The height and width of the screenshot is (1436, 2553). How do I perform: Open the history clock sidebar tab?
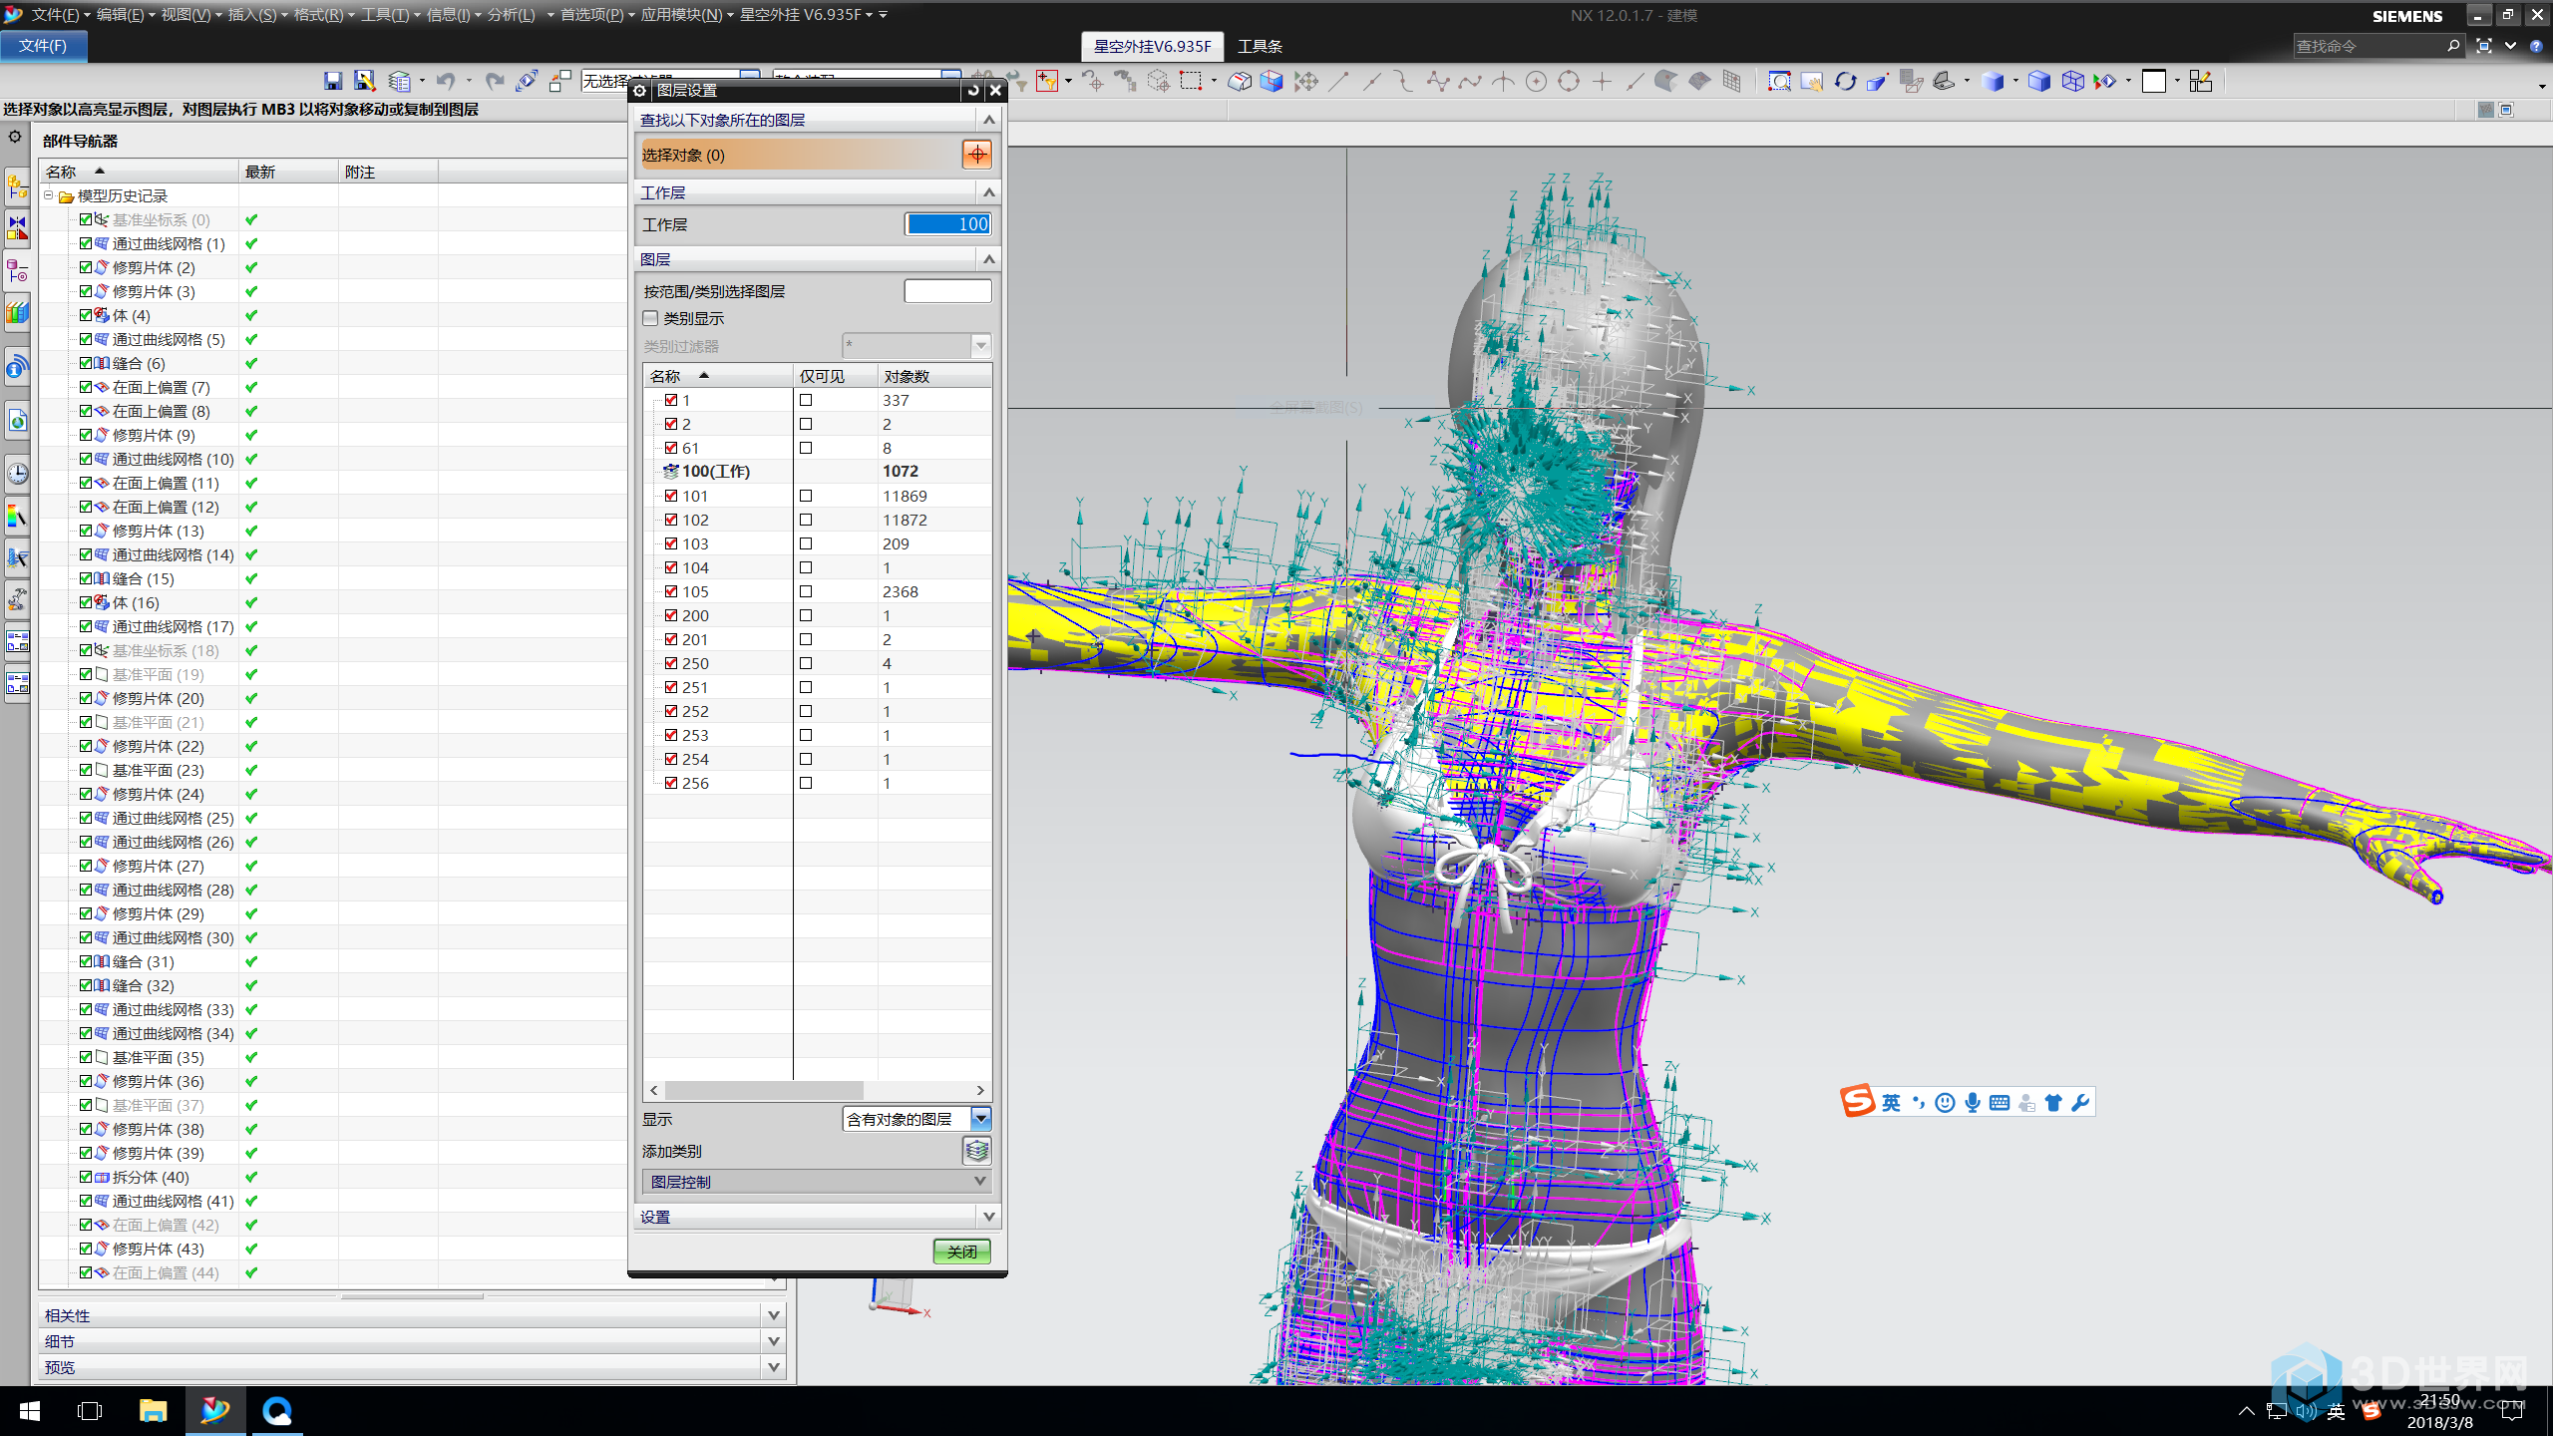[17, 473]
